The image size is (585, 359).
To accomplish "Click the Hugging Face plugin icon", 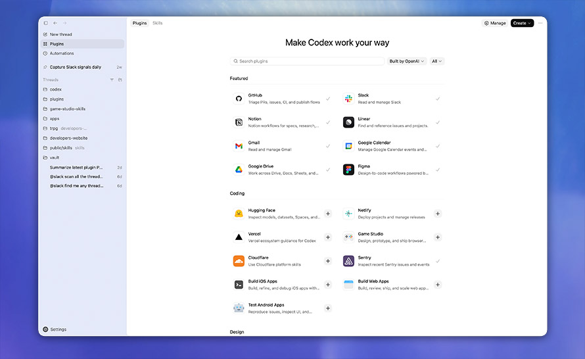I will coord(239,214).
